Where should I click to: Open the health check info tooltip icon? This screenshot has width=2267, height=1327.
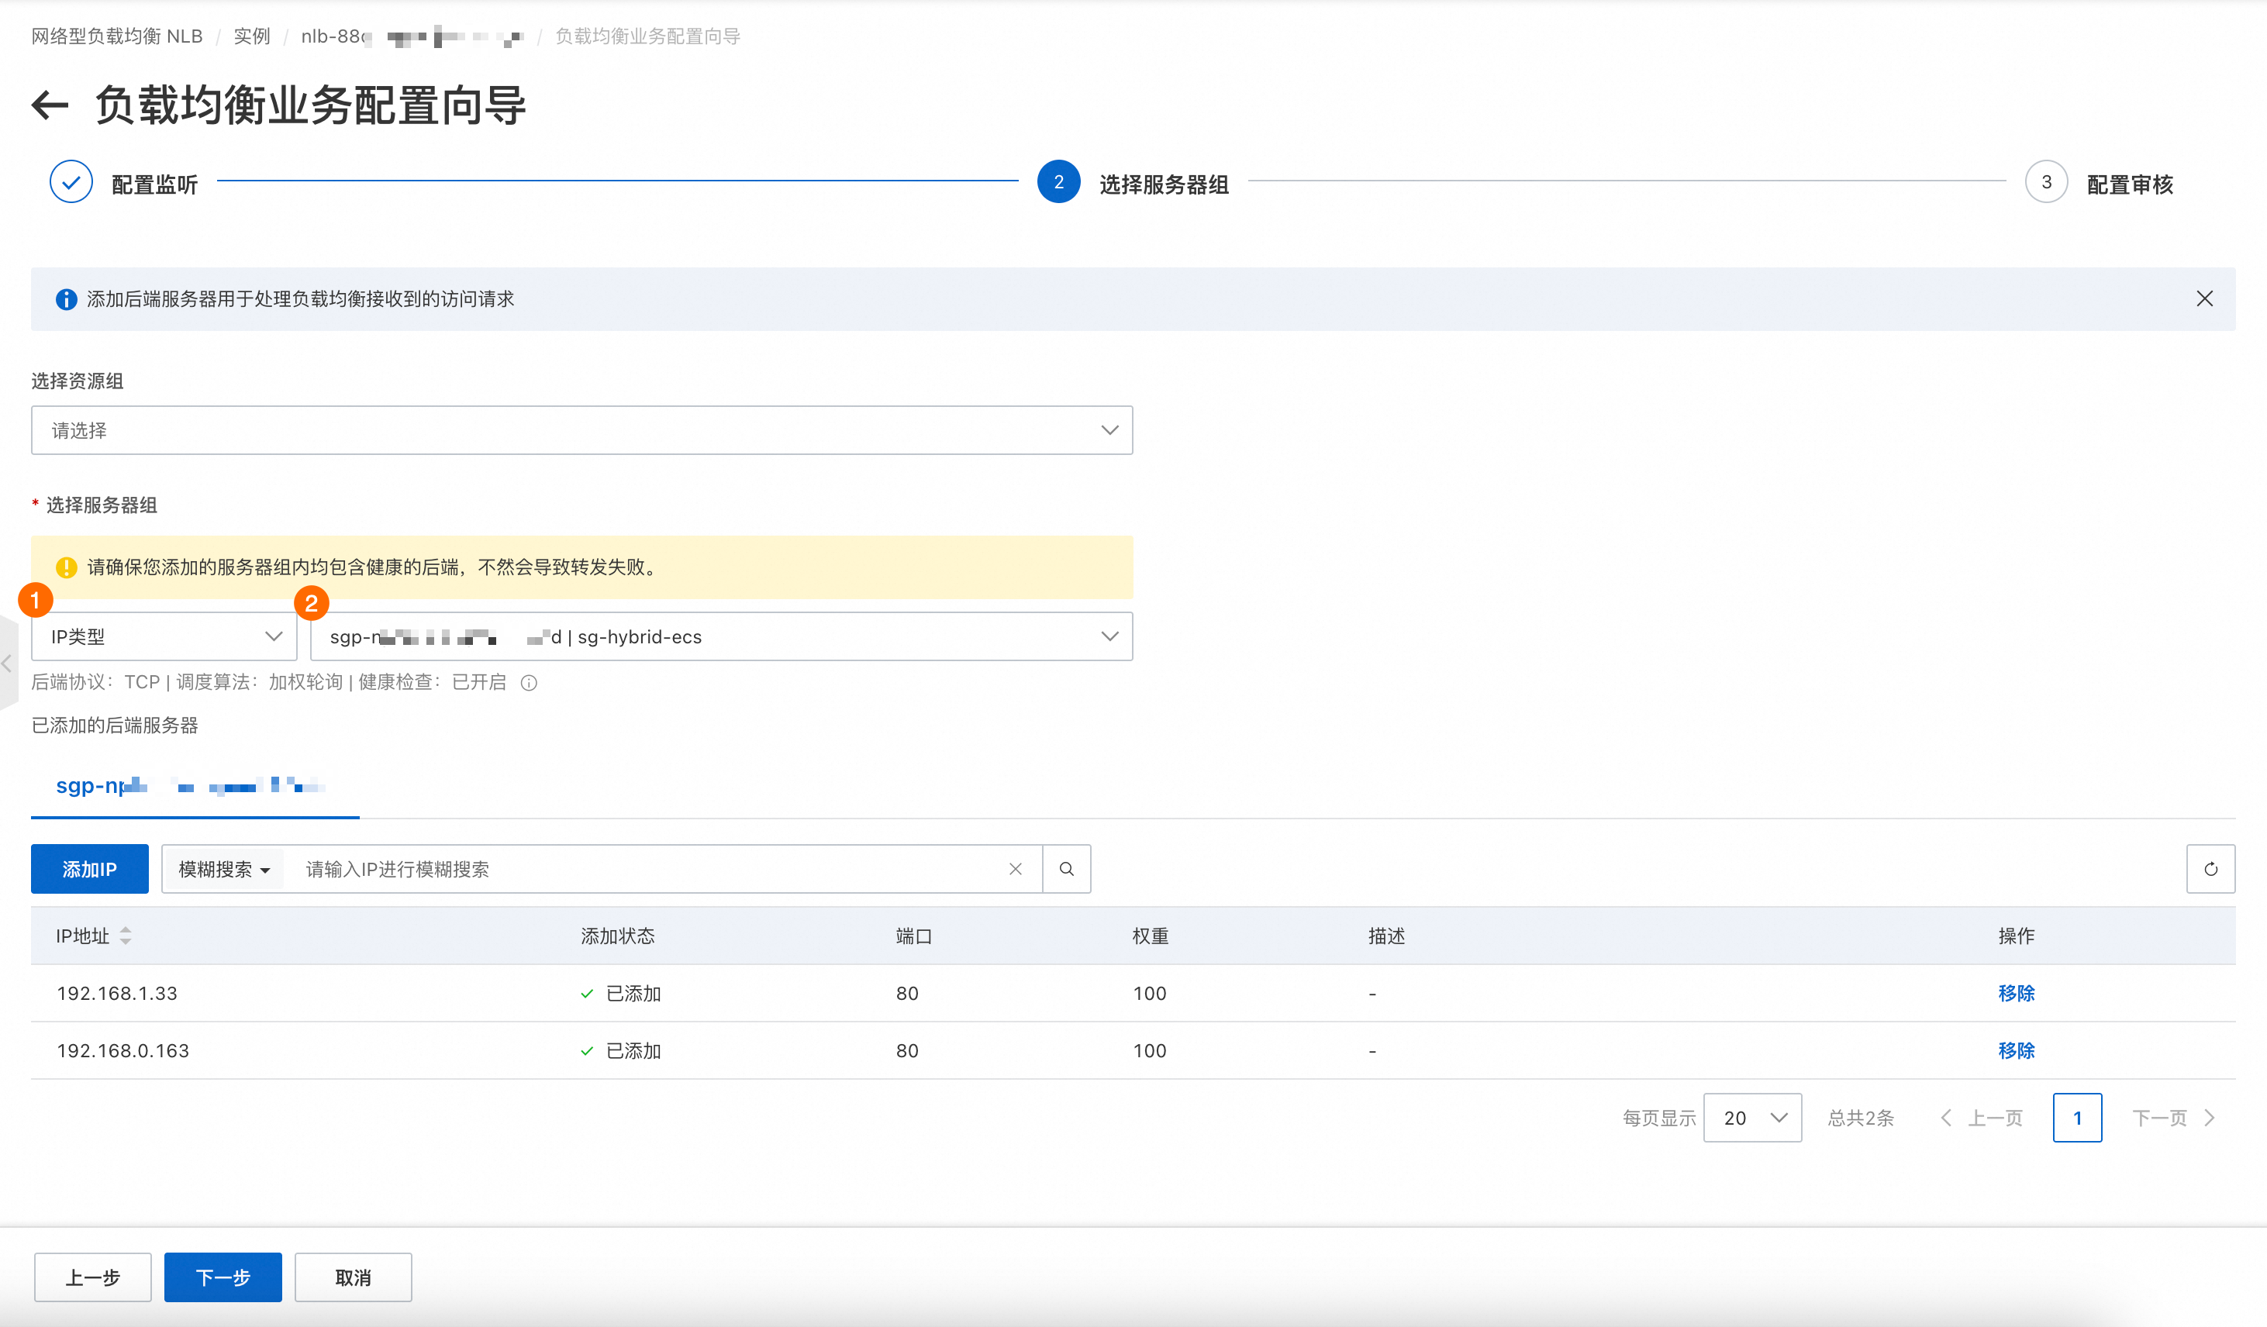tap(529, 683)
